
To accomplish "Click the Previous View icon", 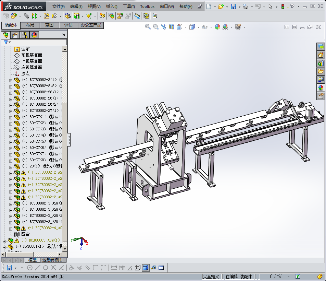I will (164, 27).
